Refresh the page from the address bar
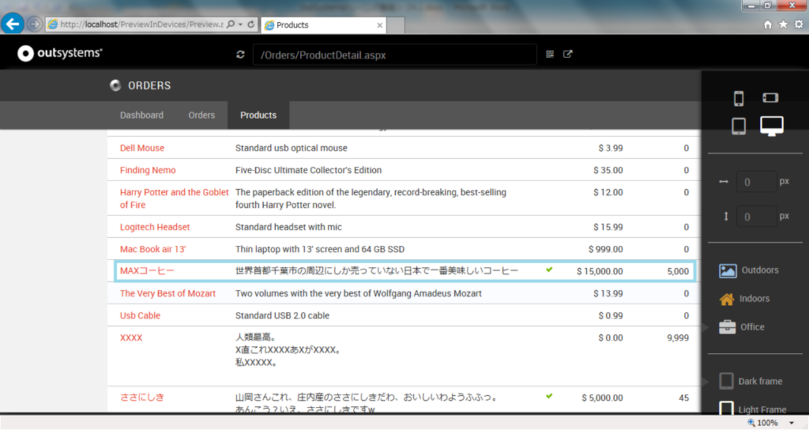 click(251, 25)
